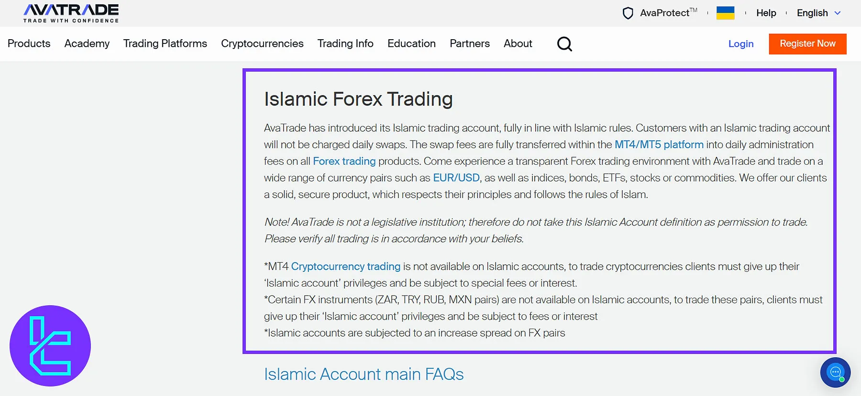Open the search function
This screenshot has height=396, width=861.
[564, 43]
